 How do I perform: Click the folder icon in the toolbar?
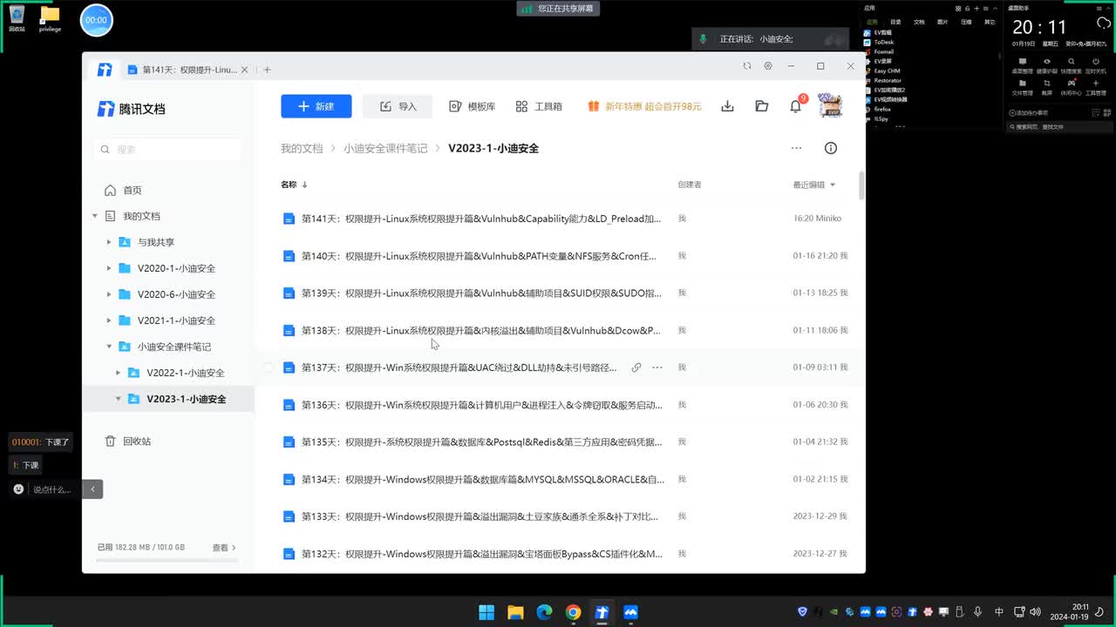tap(761, 106)
